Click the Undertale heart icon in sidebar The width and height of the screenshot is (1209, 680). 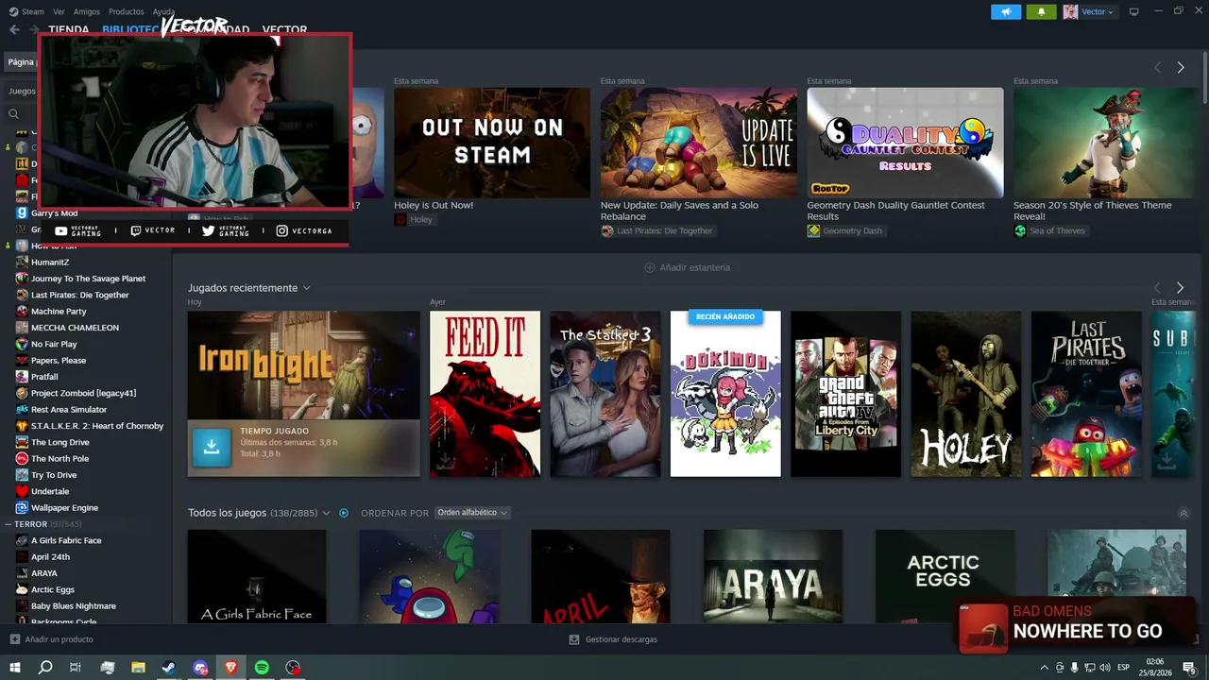tap(22, 491)
